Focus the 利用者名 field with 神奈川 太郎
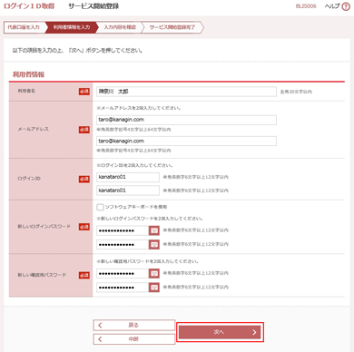 [x=186, y=92]
